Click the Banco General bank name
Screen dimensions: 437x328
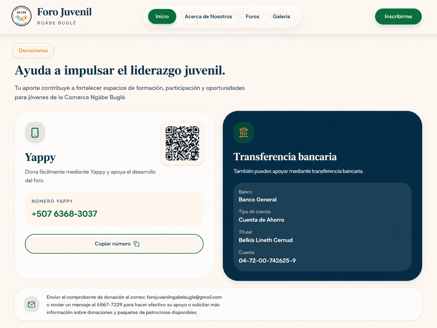(258, 200)
